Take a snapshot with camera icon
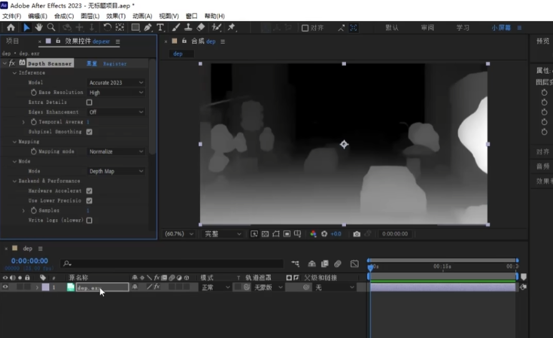This screenshot has height=338, width=553. pos(357,234)
